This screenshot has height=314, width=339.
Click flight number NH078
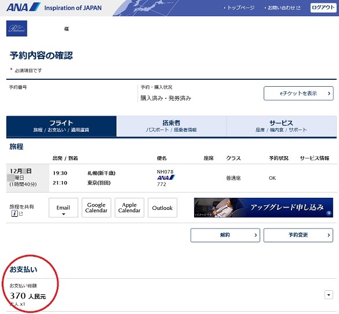pyautogui.click(x=165, y=172)
